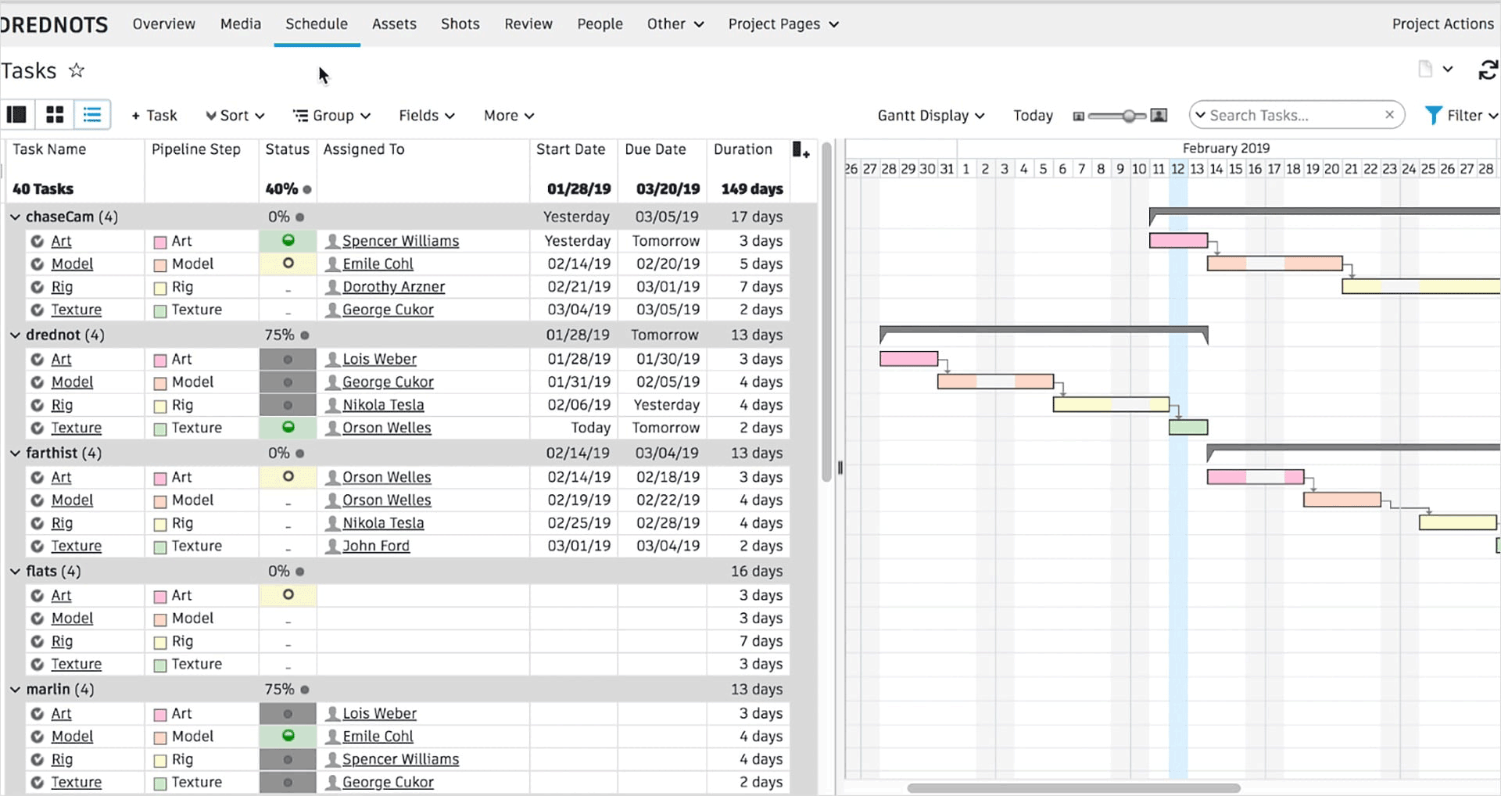1501x796 pixels.
Task: Open the Shots tab
Action: pyautogui.click(x=460, y=23)
